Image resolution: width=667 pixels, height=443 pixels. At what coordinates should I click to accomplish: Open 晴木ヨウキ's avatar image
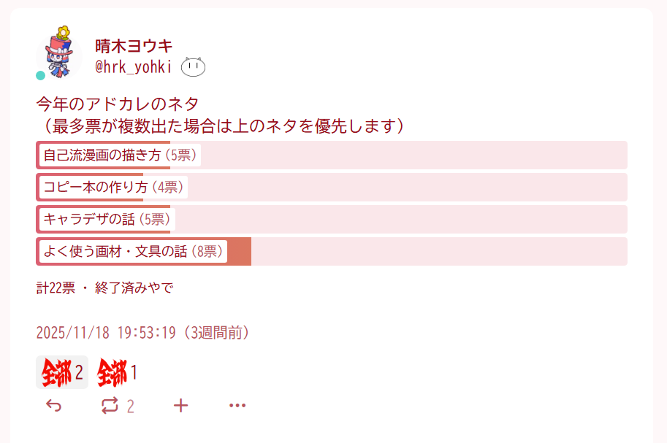[x=59, y=53]
